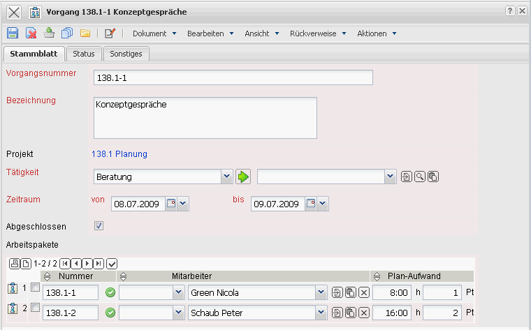
Task: Open the calendar picker for bis date
Action: coord(311,204)
